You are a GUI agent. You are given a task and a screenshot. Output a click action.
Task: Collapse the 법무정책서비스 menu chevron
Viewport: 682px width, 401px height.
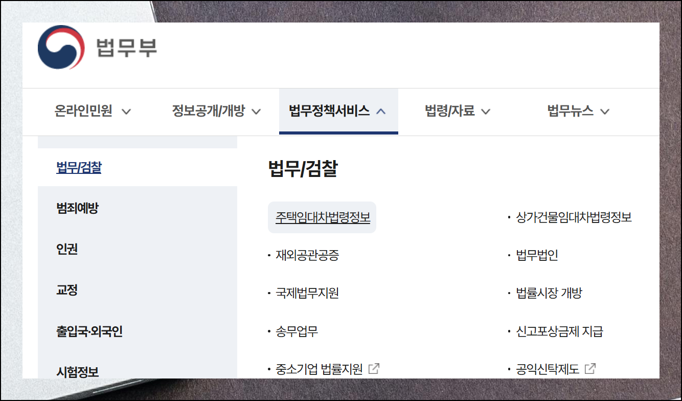(x=381, y=111)
